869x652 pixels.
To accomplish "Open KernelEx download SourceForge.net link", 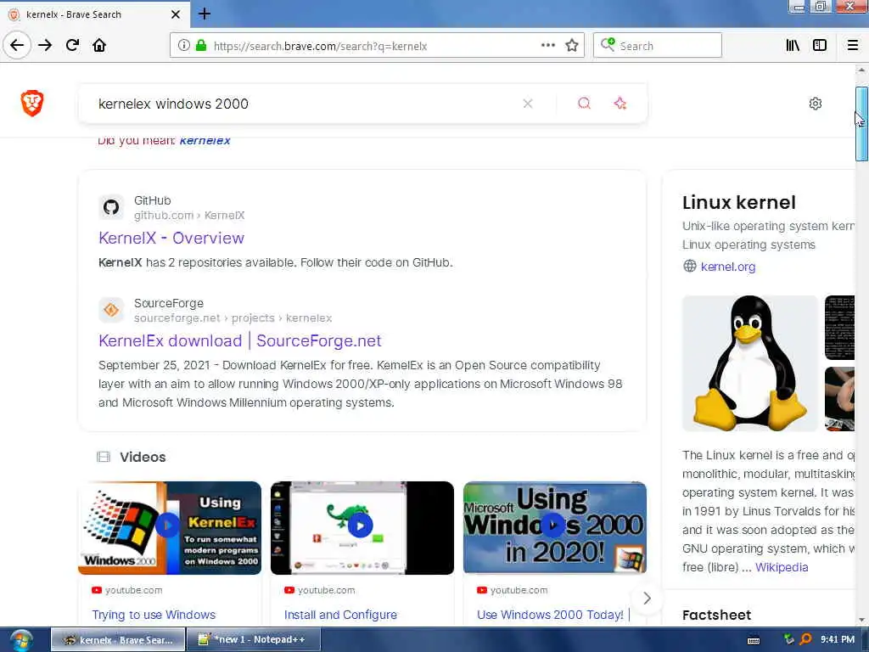I will click(240, 340).
